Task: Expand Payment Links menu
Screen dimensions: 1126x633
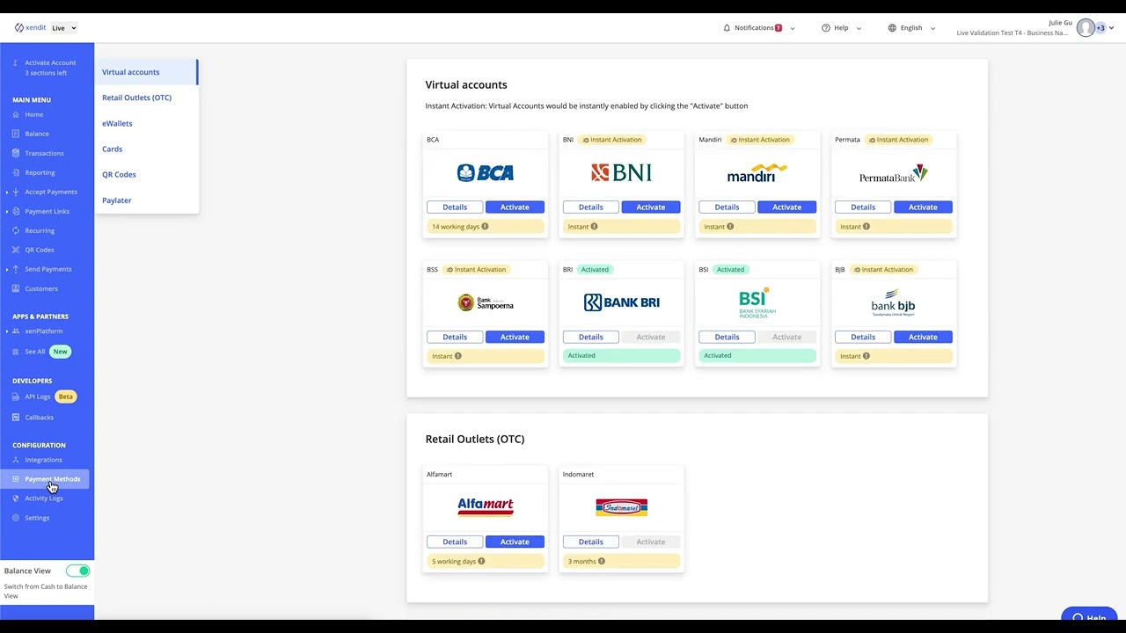Action: click(x=47, y=211)
